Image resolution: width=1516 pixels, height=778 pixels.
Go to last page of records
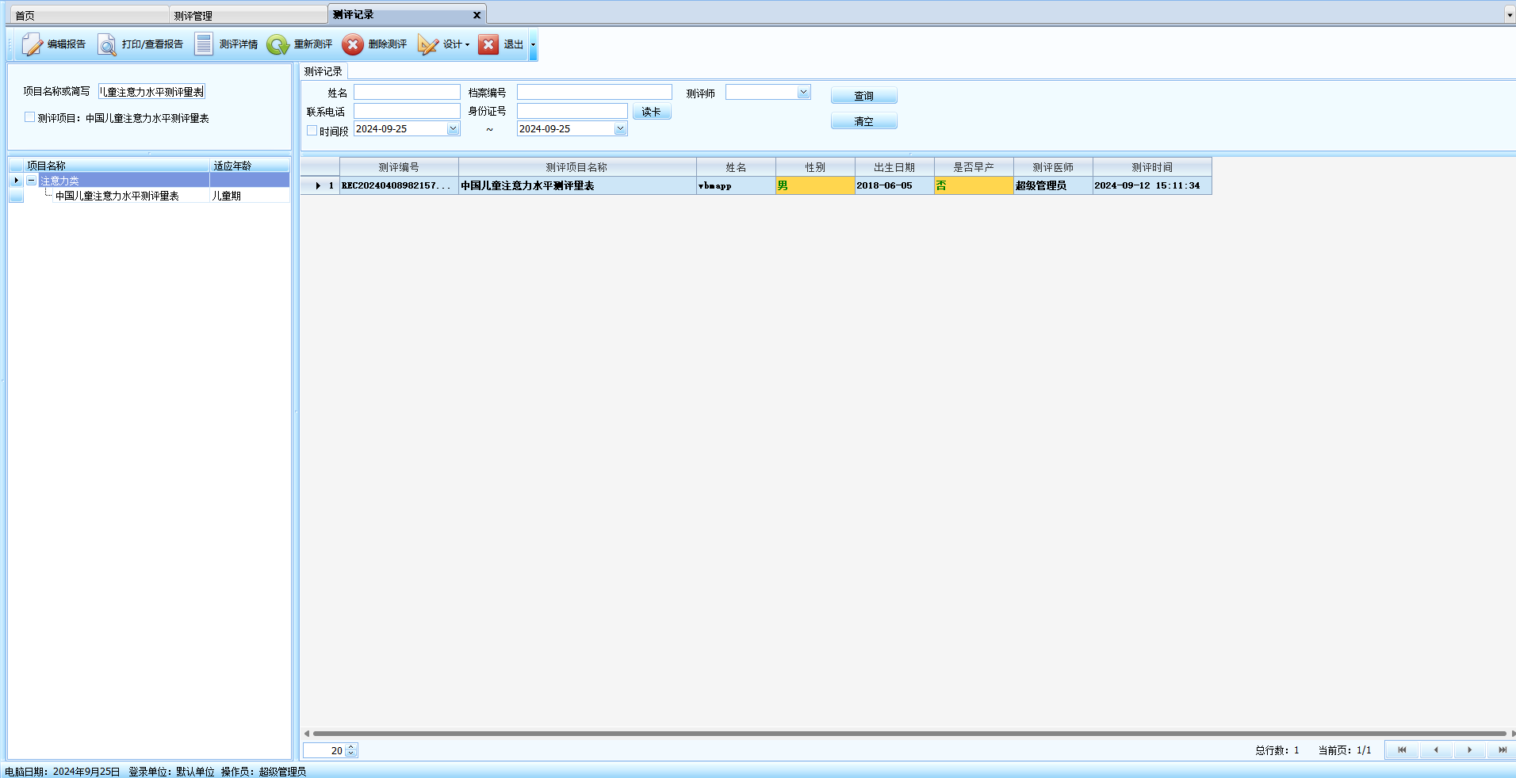1502,749
